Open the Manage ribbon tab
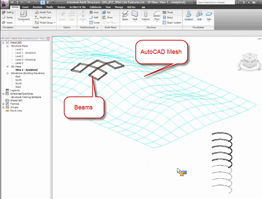 [119, 7]
